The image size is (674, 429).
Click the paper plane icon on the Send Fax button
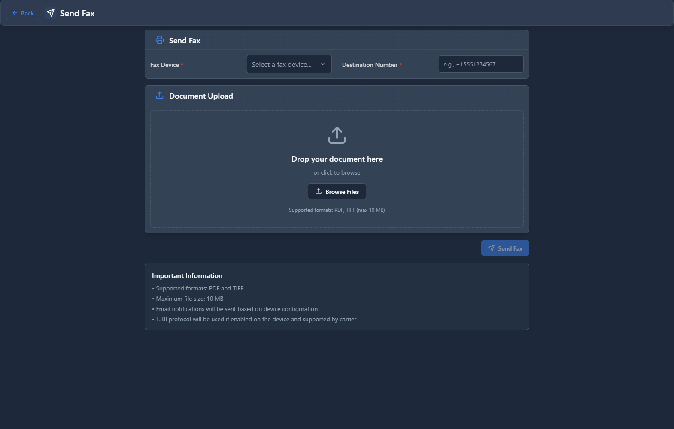coord(492,248)
